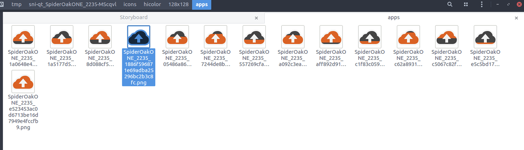Minimize the file manager window
This screenshot has height=150, width=524.
(x=498, y=5)
